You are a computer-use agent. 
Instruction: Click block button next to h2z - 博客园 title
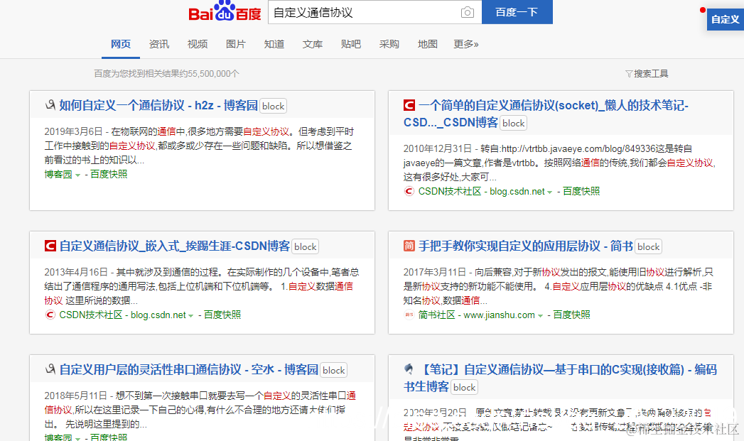click(274, 106)
